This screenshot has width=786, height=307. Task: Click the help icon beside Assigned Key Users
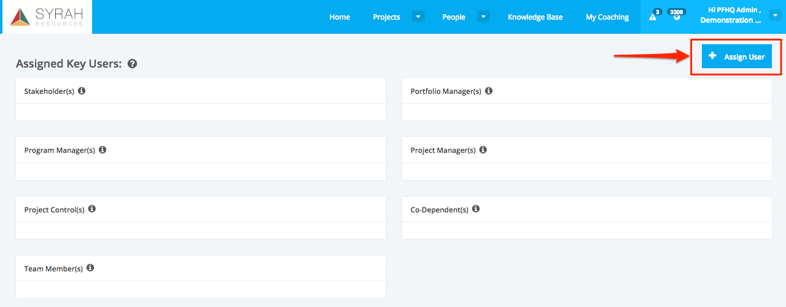[132, 63]
